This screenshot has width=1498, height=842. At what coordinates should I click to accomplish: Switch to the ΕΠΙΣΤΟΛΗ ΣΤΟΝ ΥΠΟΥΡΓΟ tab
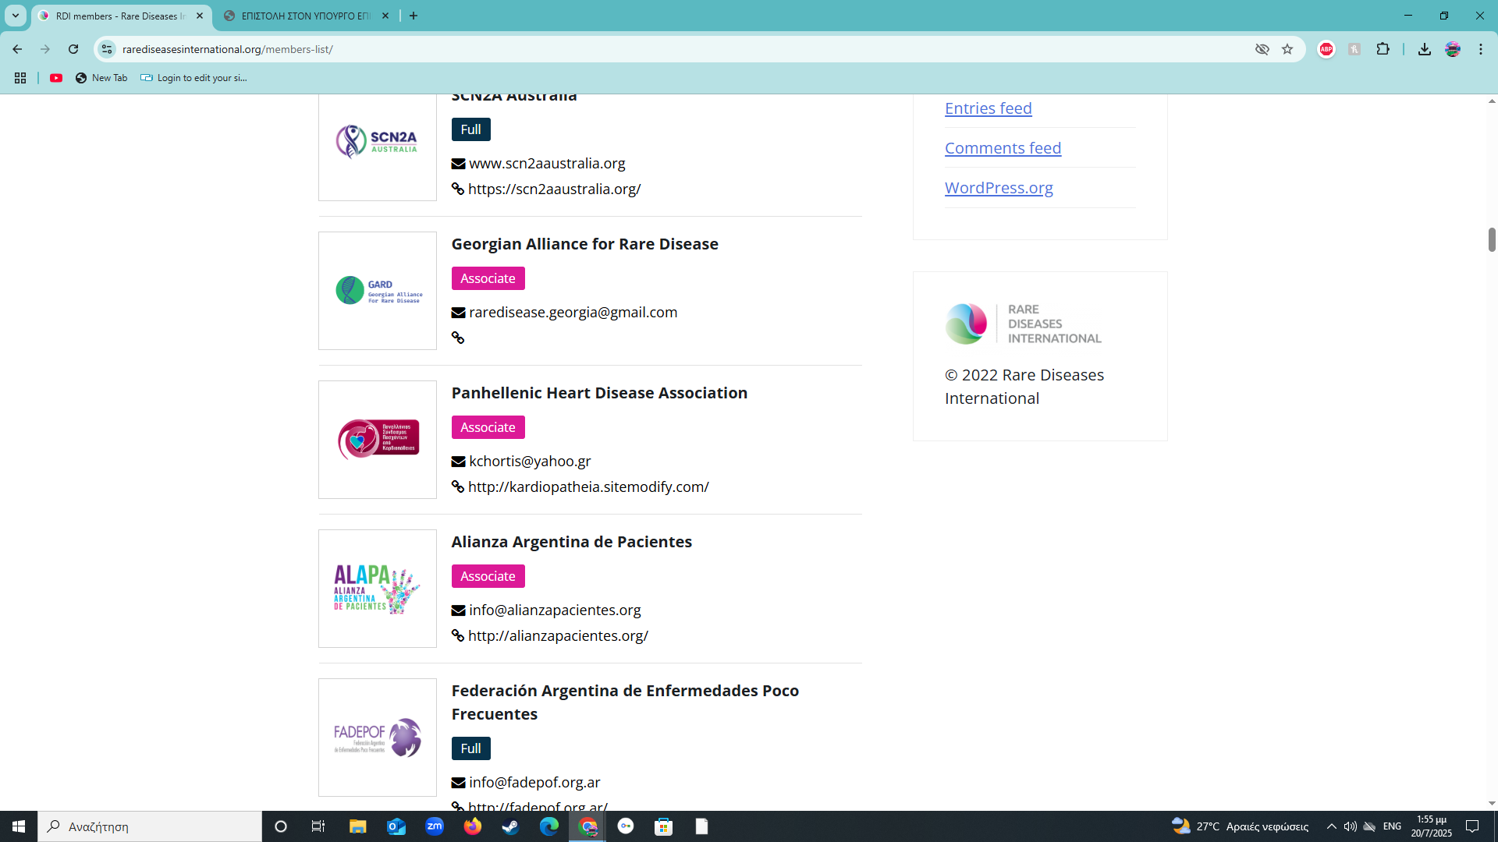click(304, 16)
